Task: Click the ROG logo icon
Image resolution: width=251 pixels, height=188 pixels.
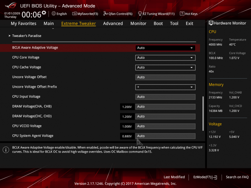Action: [x=11, y=5]
